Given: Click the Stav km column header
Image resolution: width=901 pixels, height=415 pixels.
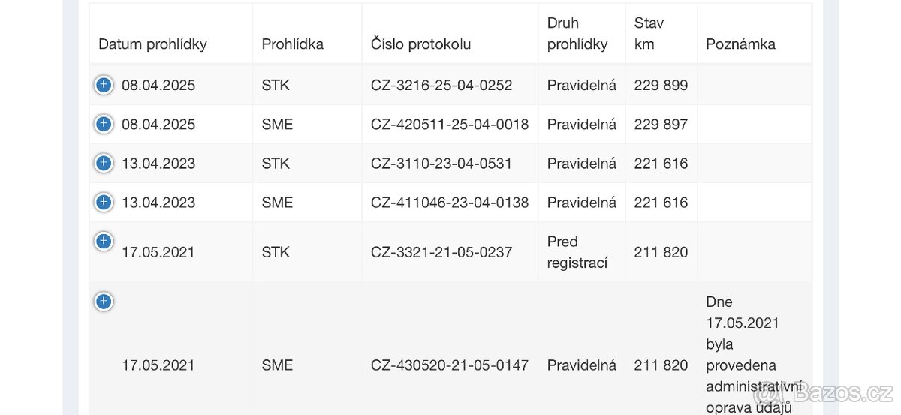Looking at the screenshot, I should pyautogui.click(x=649, y=34).
